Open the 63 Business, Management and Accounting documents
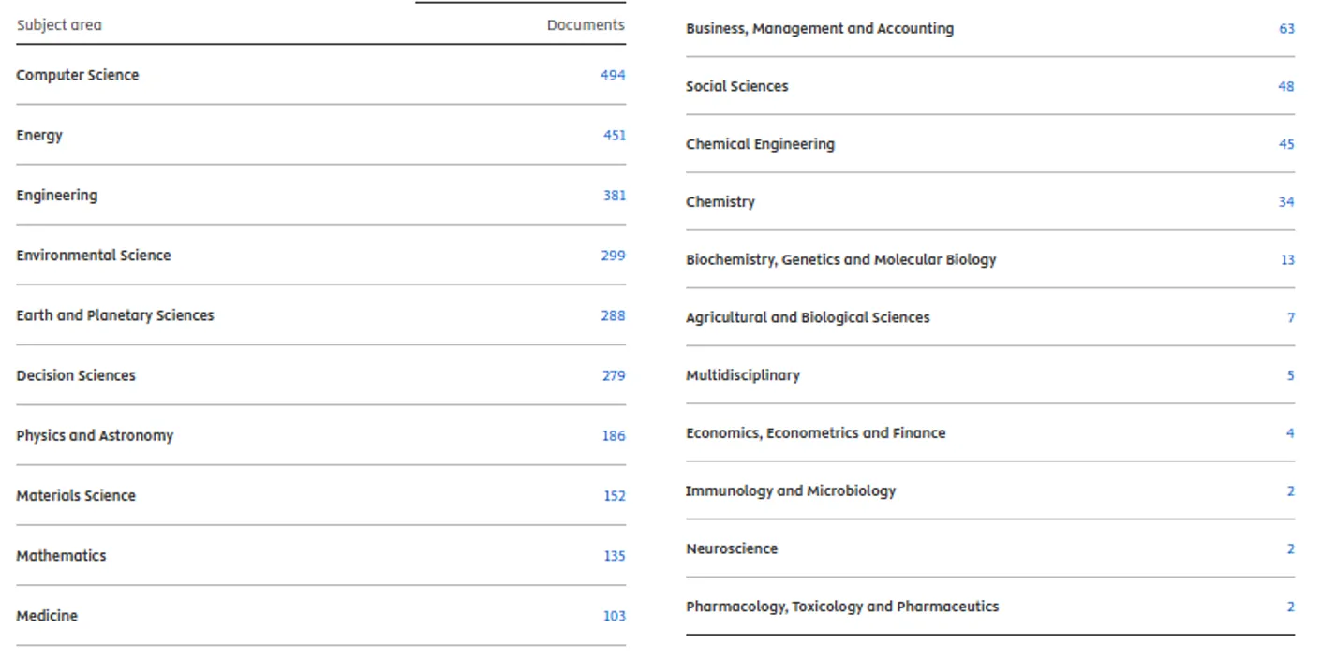 click(x=1286, y=29)
